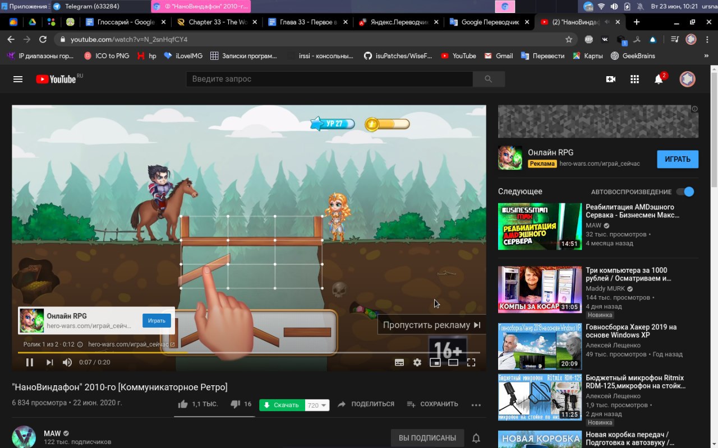Click the Играть button in video overlay
This screenshot has width=718, height=448.
(x=157, y=321)
